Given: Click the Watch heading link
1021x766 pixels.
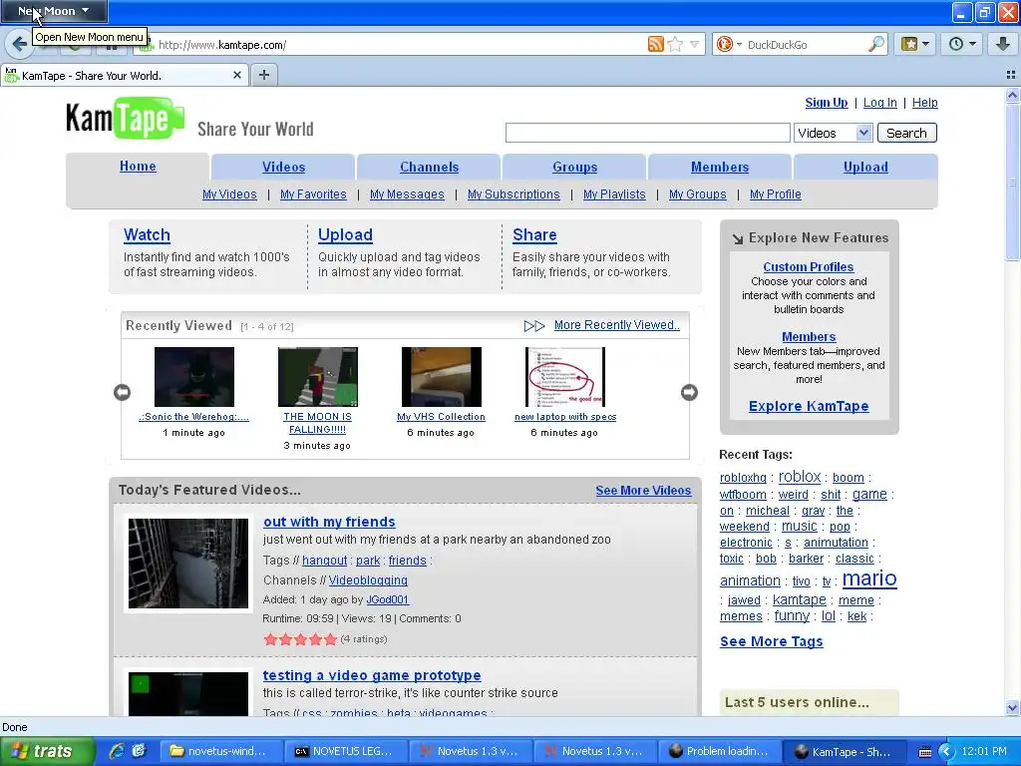Looking at the screenshot, I should click(x=148, y=234).
